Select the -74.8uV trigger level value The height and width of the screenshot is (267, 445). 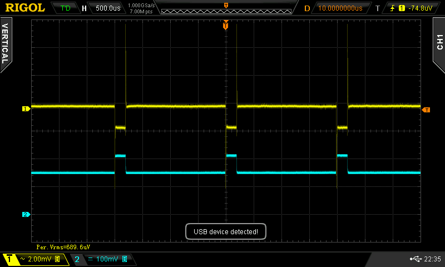[420, 8]
